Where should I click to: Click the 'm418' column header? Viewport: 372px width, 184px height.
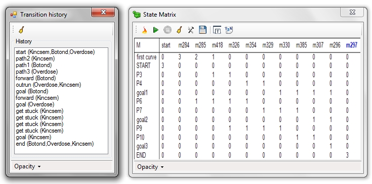pyautogui.click(x=217, y=45)
